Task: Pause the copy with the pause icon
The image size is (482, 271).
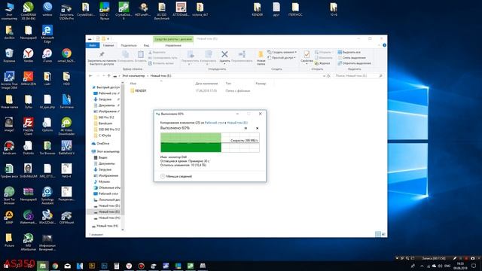Action: pyautogui.click(x=246, y=128)
